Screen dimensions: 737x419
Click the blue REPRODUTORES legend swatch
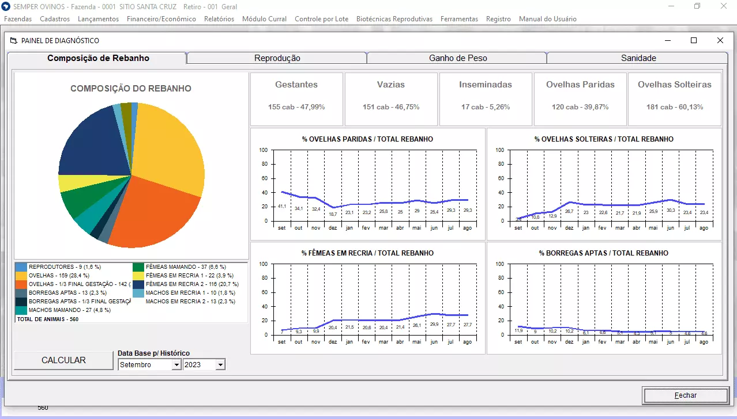[x=21, y=267]
